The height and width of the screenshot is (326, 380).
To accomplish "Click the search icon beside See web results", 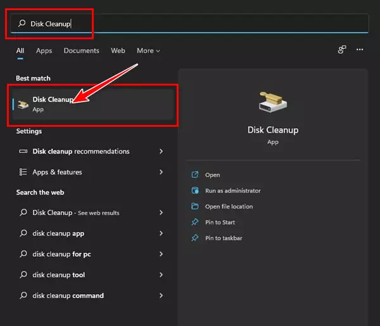I will pos(23,212).
